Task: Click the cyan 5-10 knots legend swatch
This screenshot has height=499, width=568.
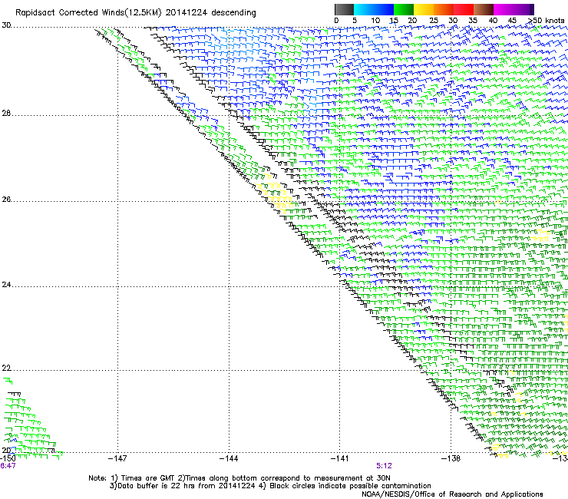Action: (364, 9)
